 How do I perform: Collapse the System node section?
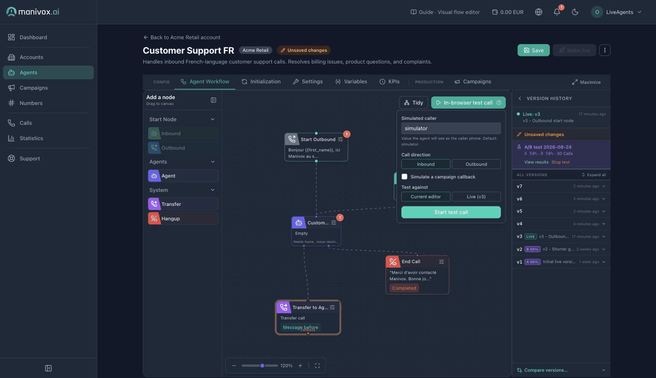pyautogui.click(x=213, y=190)
